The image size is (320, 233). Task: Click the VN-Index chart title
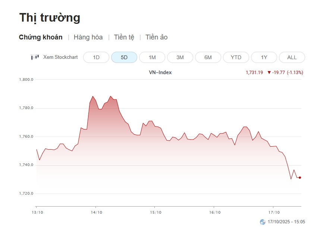click(x=160, y=73)
